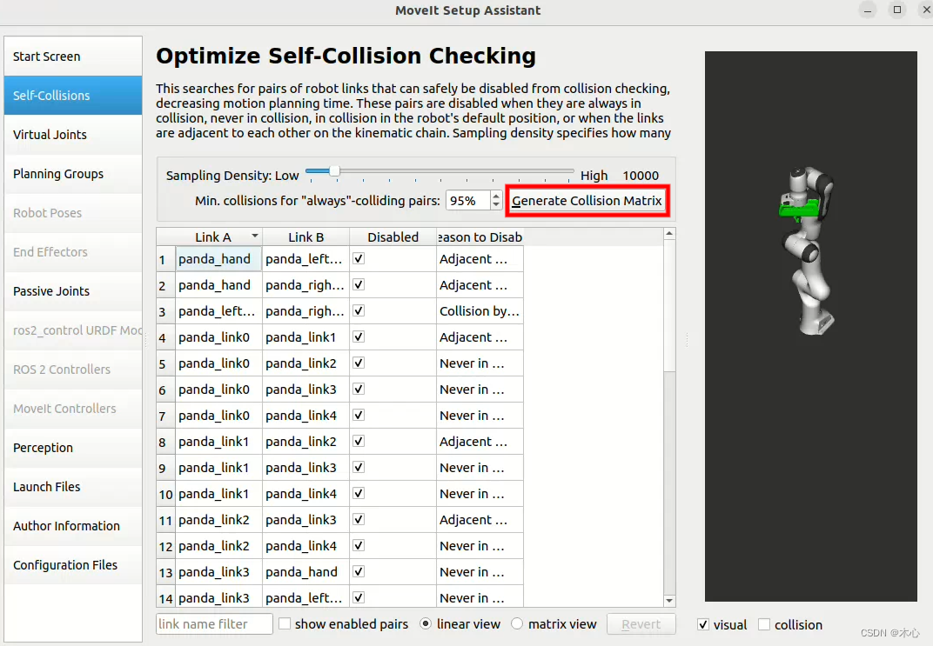Open the Launch Files page
This screenshot has height=646, width=933.
point(72,487)
